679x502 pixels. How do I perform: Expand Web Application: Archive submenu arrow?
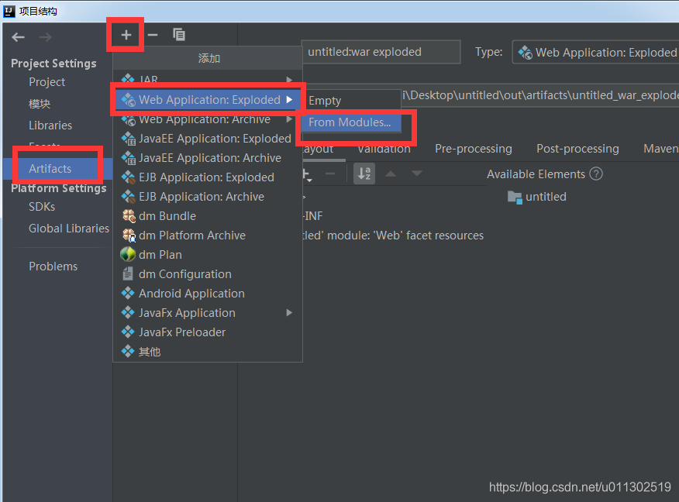coord(289,119)
